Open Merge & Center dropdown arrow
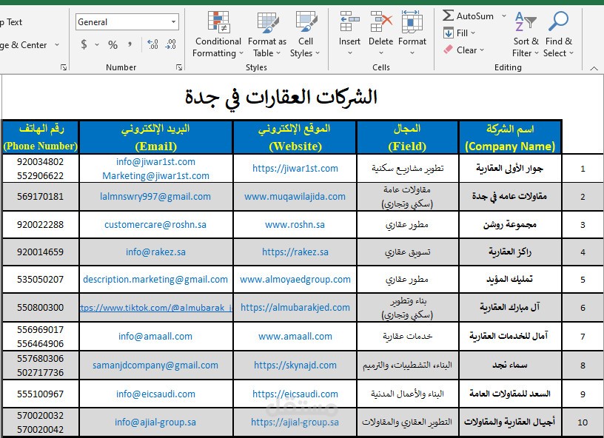This screenshot has width=604, height=438. click(x=57, y=44)
